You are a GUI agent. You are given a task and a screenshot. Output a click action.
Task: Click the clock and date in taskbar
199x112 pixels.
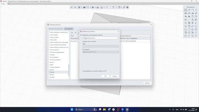192,110
